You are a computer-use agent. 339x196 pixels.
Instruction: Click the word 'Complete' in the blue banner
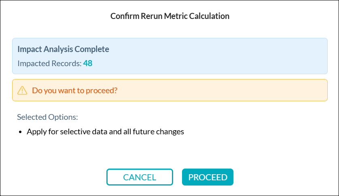pos(94,50)
